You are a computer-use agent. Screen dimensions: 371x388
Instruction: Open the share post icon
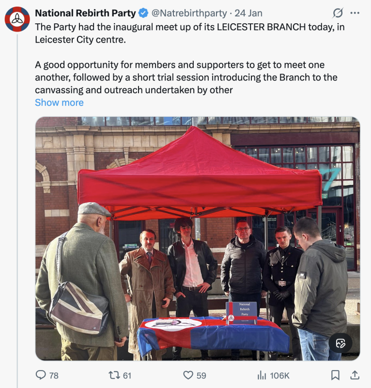(x=355, y=375)
